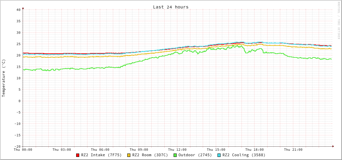
Task: Click the 0 value on the temperature axis
Action: pyautogui.click(x=20, y=101)
